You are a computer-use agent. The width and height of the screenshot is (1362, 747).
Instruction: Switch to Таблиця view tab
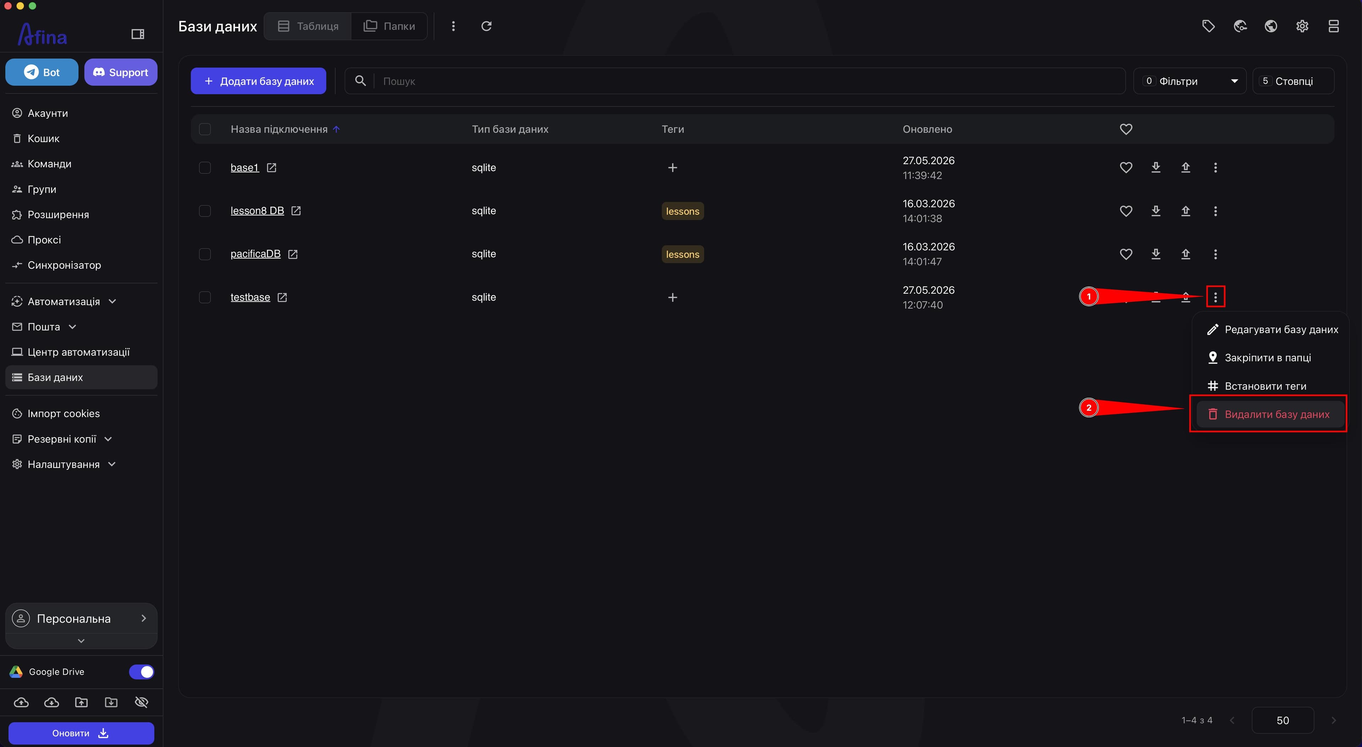308,26
